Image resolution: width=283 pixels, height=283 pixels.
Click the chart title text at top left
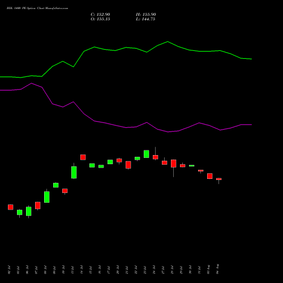pos(37,8)
